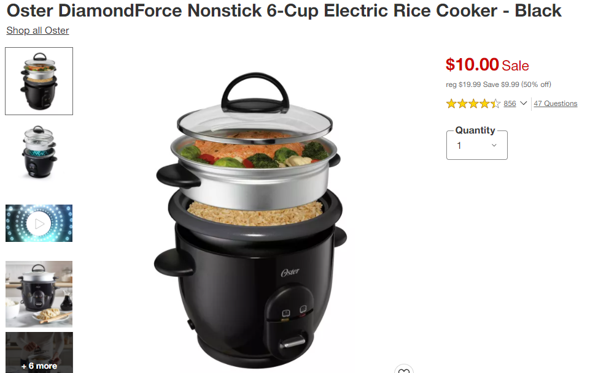Open the kitchen counter lifestyle thumbnail
590x373 pixels.
(x=39, y=294)
